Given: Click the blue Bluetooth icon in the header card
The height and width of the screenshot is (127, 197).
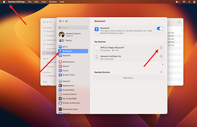Looking at the screenshot, I should (x=97, y=29).
